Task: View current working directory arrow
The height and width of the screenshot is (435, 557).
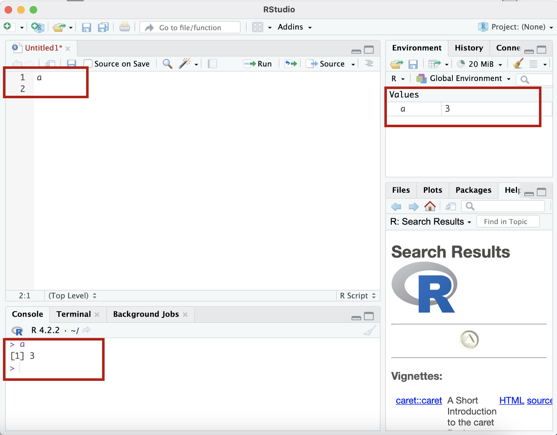Action: pyautogui.click(x=86, y=330)
